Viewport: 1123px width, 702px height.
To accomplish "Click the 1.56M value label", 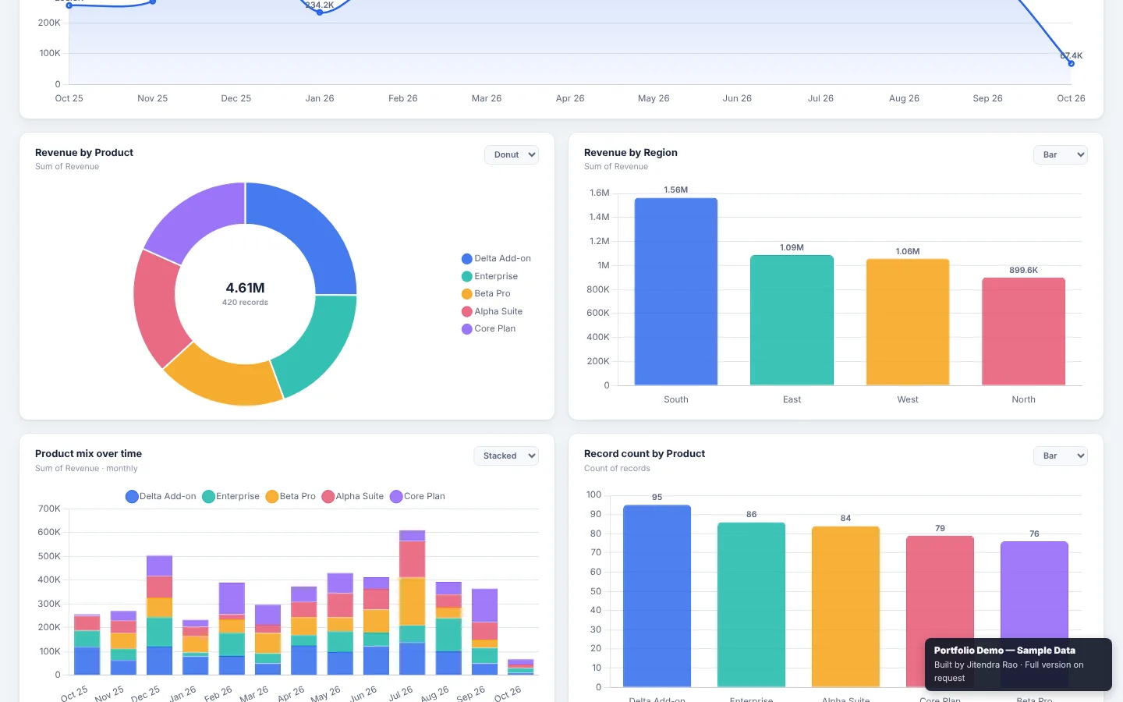I will coord(676,190).
